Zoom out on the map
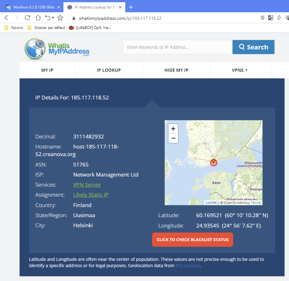This screenshot has width=289, height=281. coord(173,138)
